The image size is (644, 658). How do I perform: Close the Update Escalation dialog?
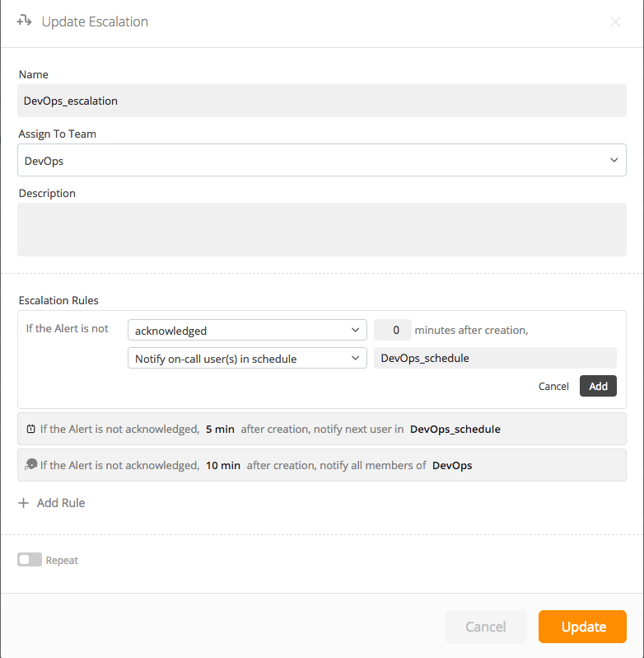point(615,22)
